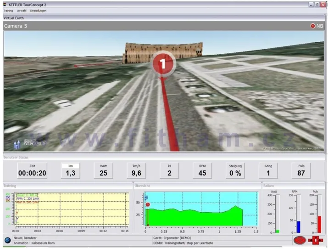Open the Einstellungen menu
This screenshot has height=249, width=328.
click(x=38, y=10)
